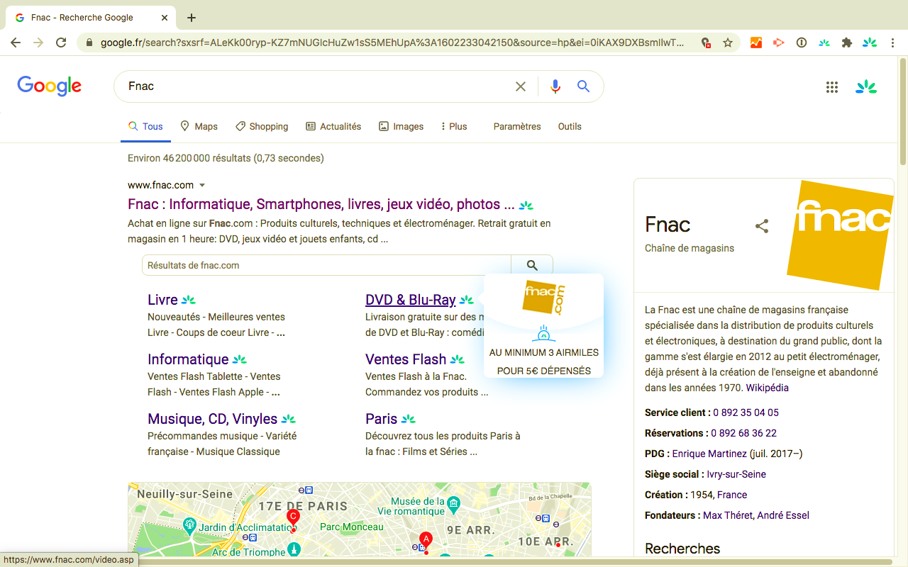Image resolution: width=908 pixels, height=567 pixels.
Task: Open the Musique, CD, Vinyles sitelink
Action: (x=213, y=419)
